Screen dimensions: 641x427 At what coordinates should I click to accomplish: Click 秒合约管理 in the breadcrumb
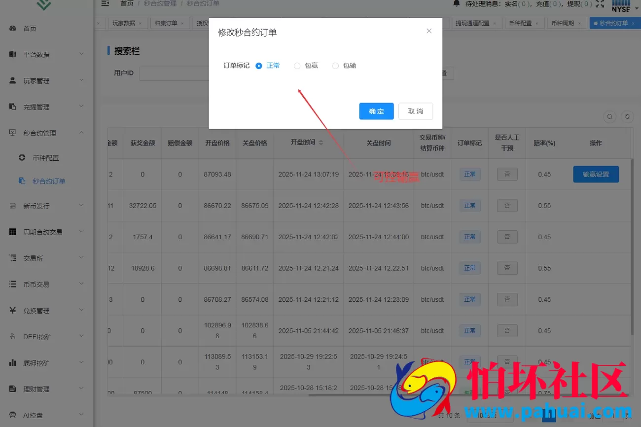pos(160,3)
